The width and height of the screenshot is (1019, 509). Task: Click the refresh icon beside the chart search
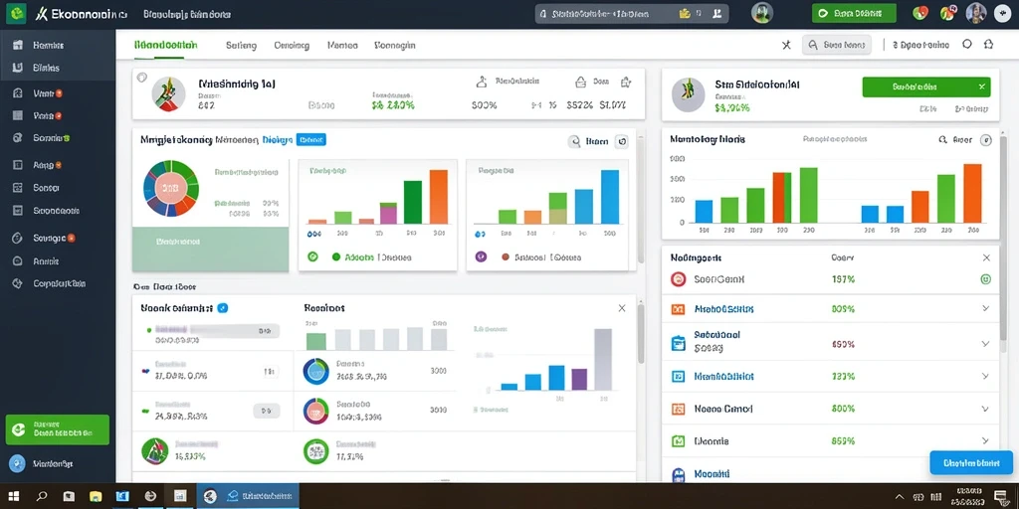(x=621, y=141)
